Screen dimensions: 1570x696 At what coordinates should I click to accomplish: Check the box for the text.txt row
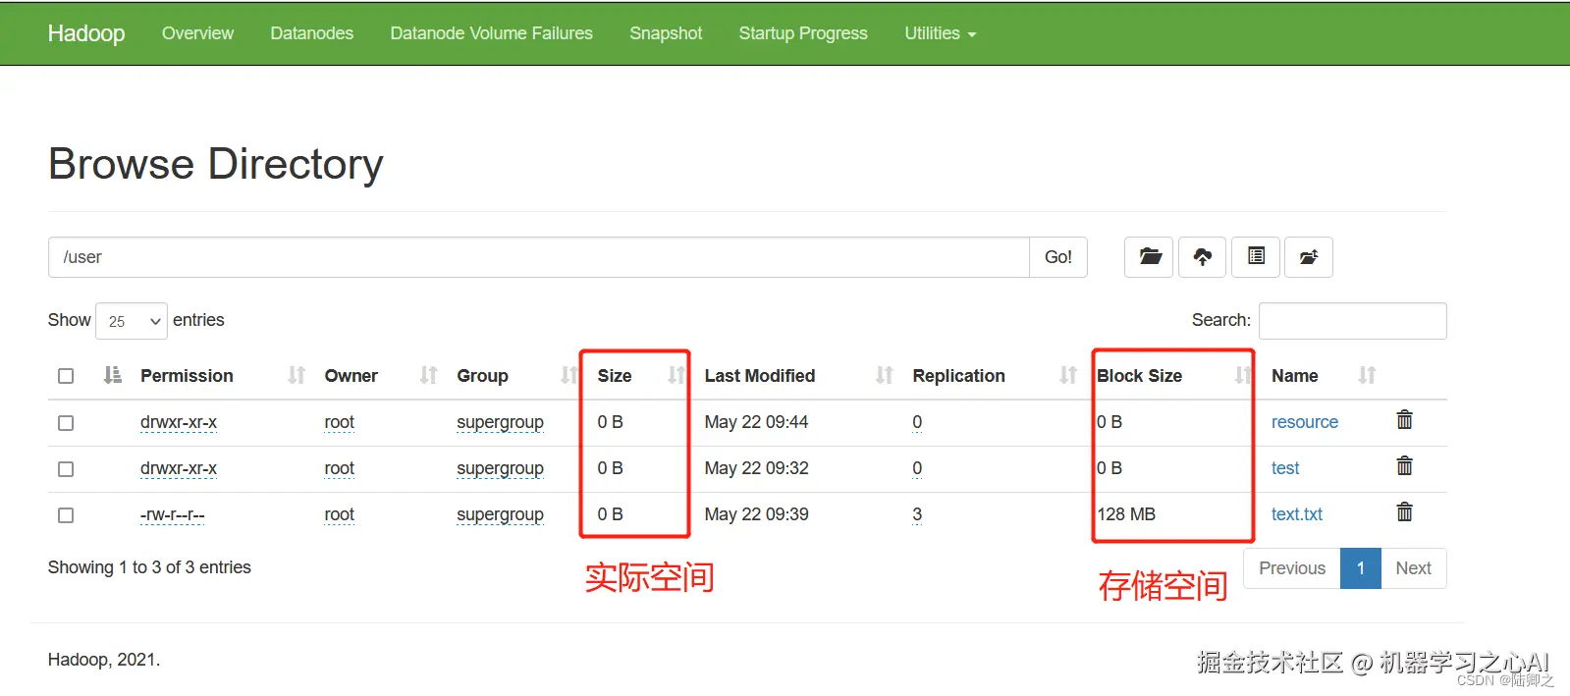pyautogui.click(x=66, y=515)
